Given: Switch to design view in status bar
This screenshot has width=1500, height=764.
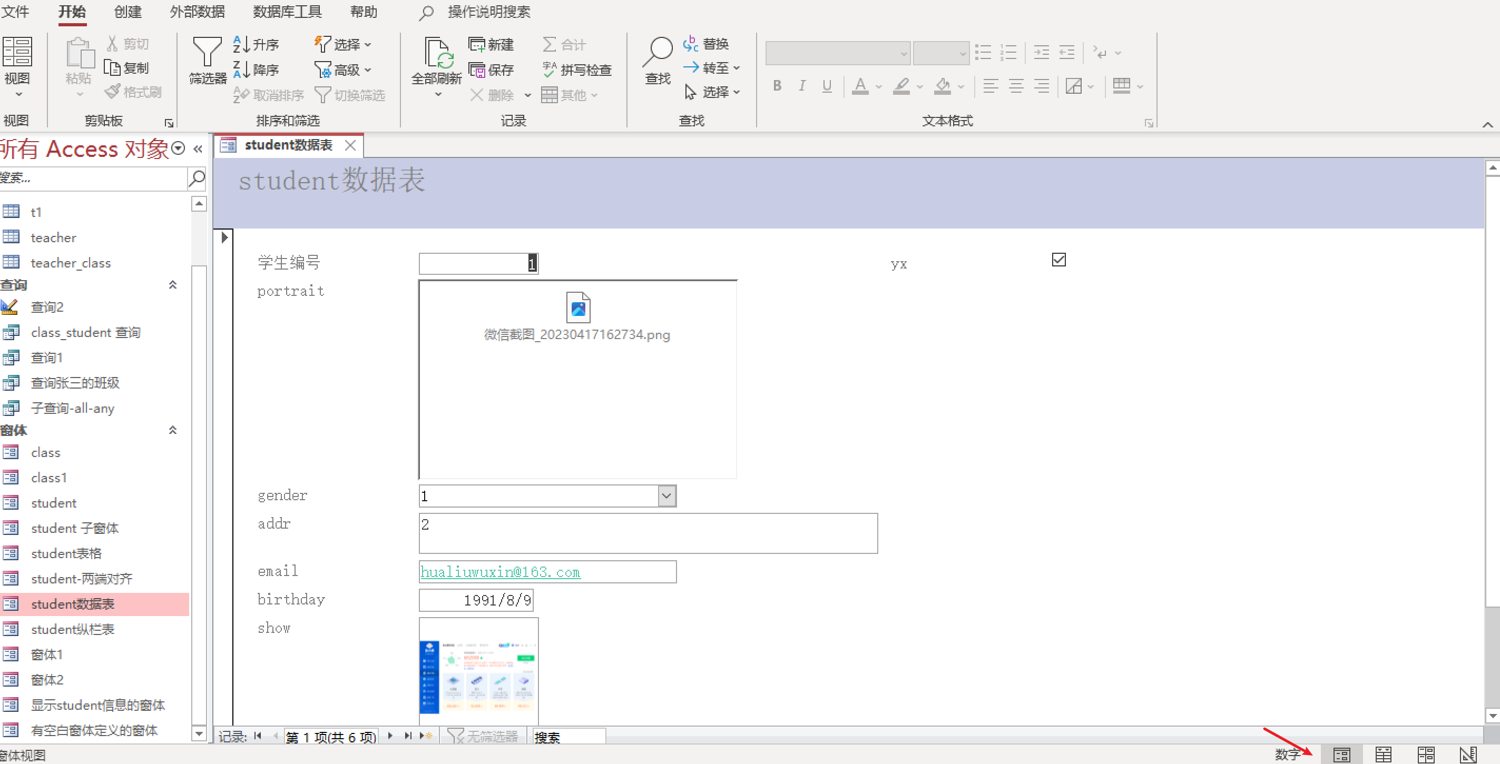Looking at the screenshot, I should pos(1468,755).
